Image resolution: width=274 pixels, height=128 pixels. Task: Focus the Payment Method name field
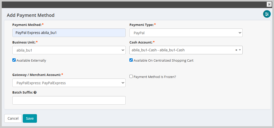click(69, 33)
